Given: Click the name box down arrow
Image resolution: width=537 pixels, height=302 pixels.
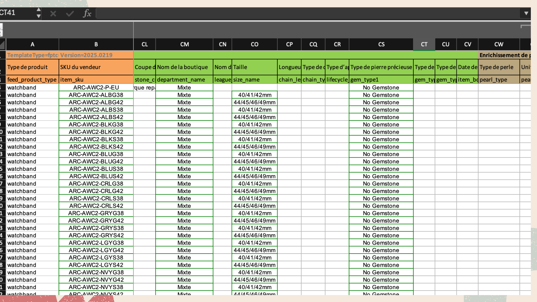Looking at the screenshot, I should click(39, 16).
